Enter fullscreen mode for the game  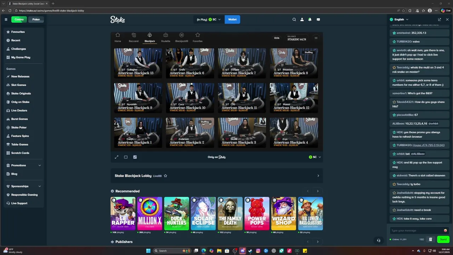point(116,157)
